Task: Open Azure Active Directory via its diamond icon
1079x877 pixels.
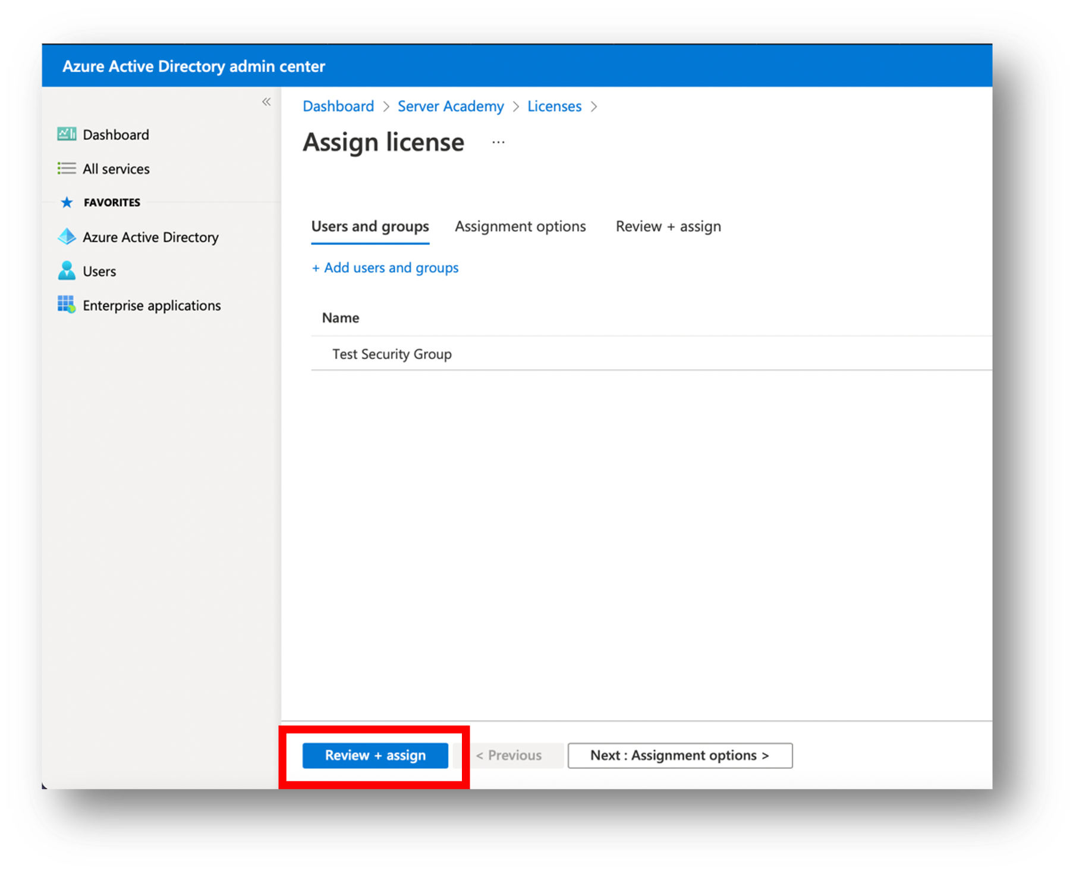Action: pyautogui.click(x=67, y=237)
